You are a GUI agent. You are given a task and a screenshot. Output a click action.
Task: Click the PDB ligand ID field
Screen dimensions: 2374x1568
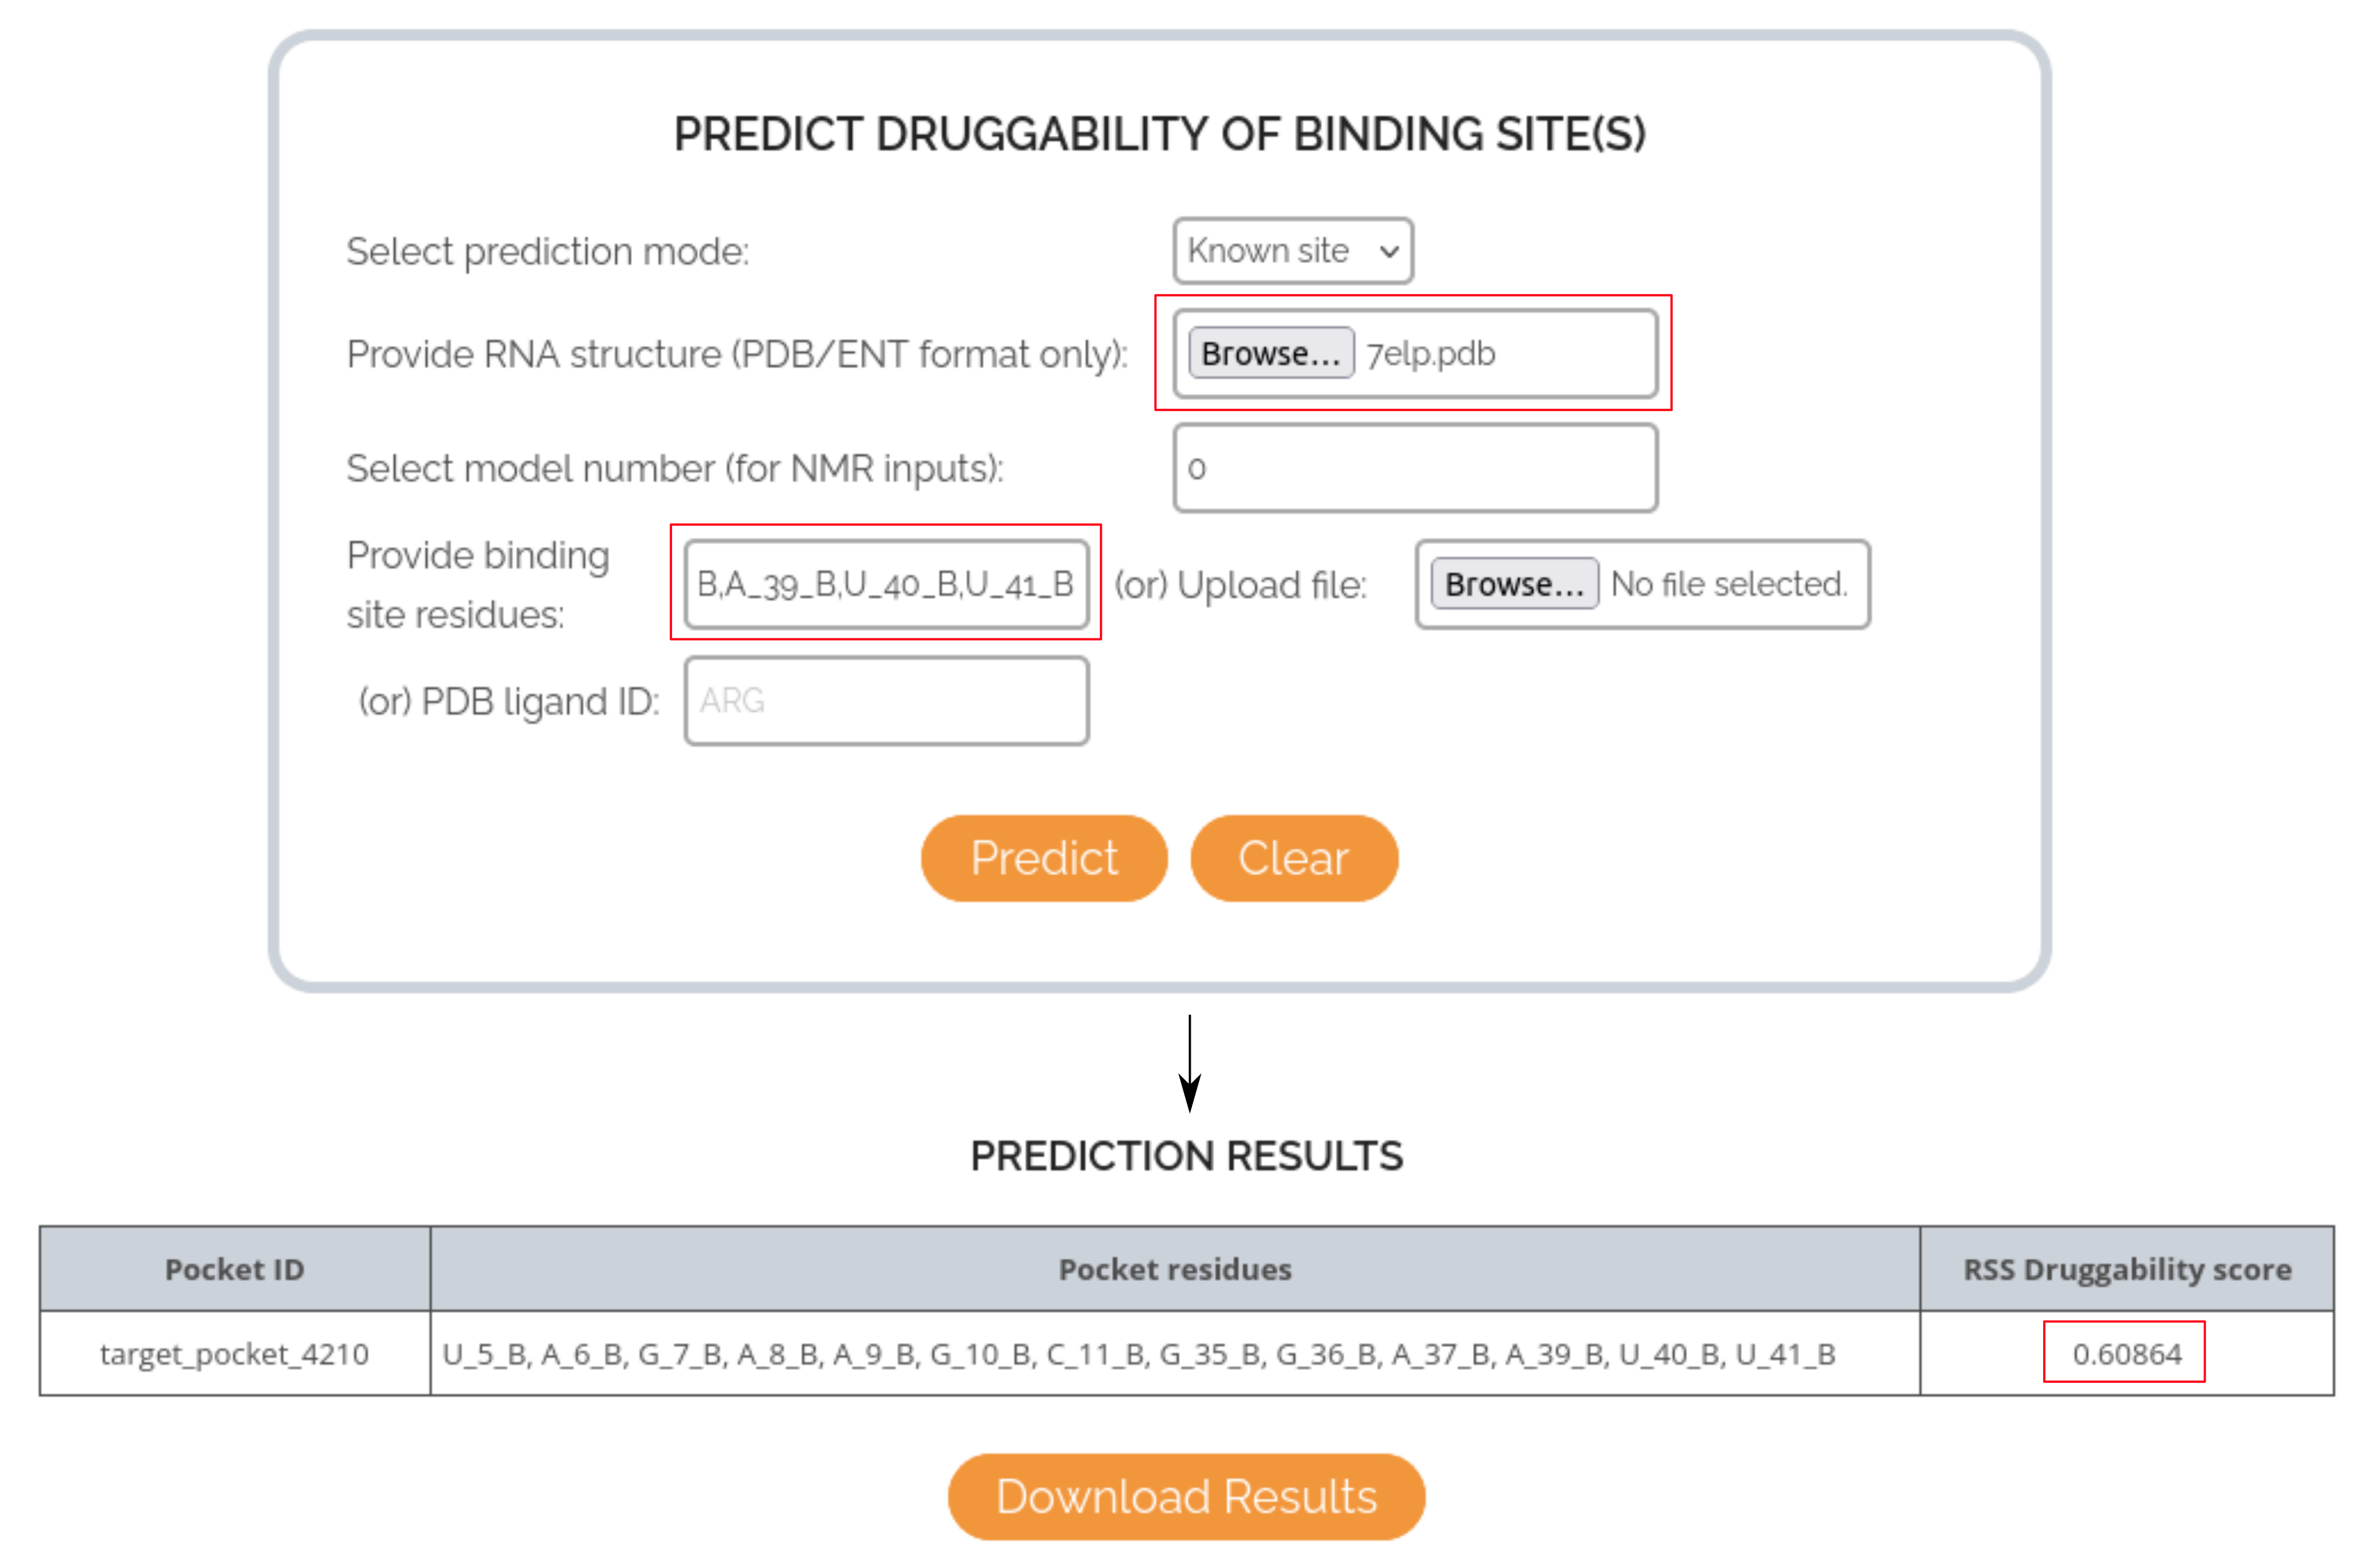[886, 701]
